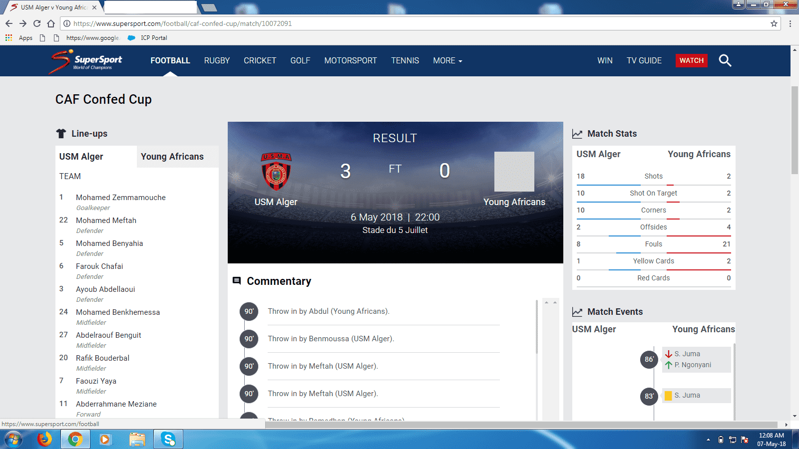The height and width of the screenshot is (449, 799).
Task: Open Firefox from the taskbar
Action: point(44,440)
